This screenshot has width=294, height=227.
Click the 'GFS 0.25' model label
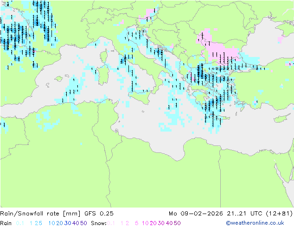(99, 214)
